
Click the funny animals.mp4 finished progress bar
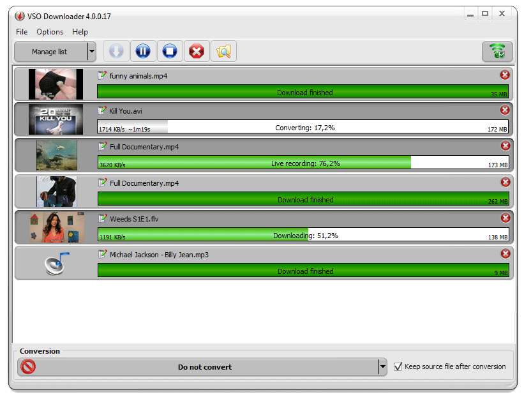click(x=303, y=91)
